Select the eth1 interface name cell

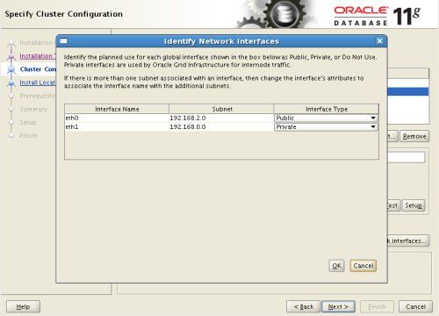pyautogui.click(x=117, y=127)
